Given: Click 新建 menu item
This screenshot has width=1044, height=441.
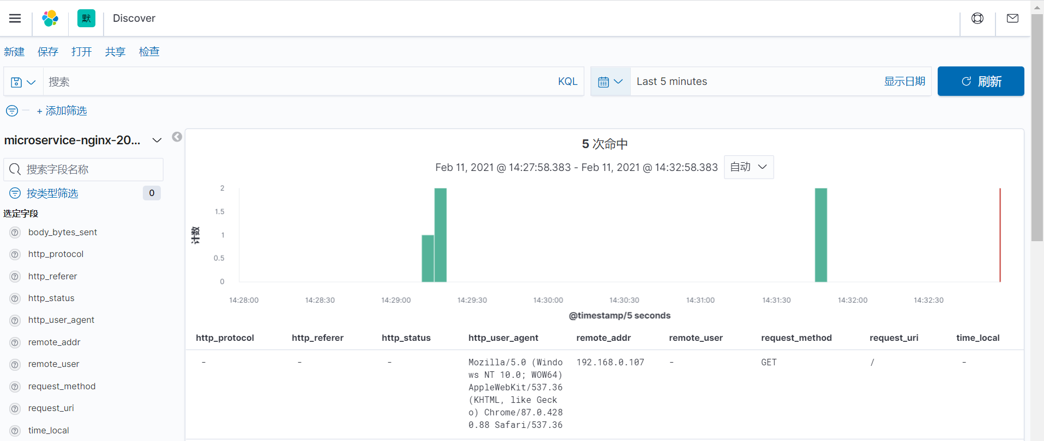Looking at the screenshot, I should [14, 52].
